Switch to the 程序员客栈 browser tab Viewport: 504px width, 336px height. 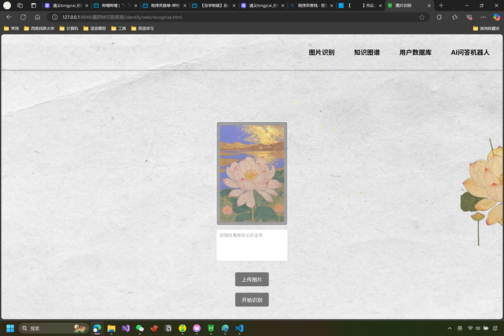tap(312, 6)
